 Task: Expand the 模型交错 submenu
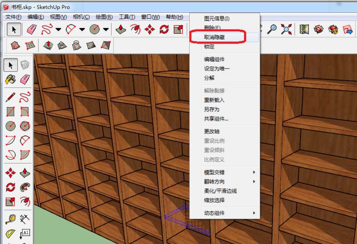click(230, 172)
